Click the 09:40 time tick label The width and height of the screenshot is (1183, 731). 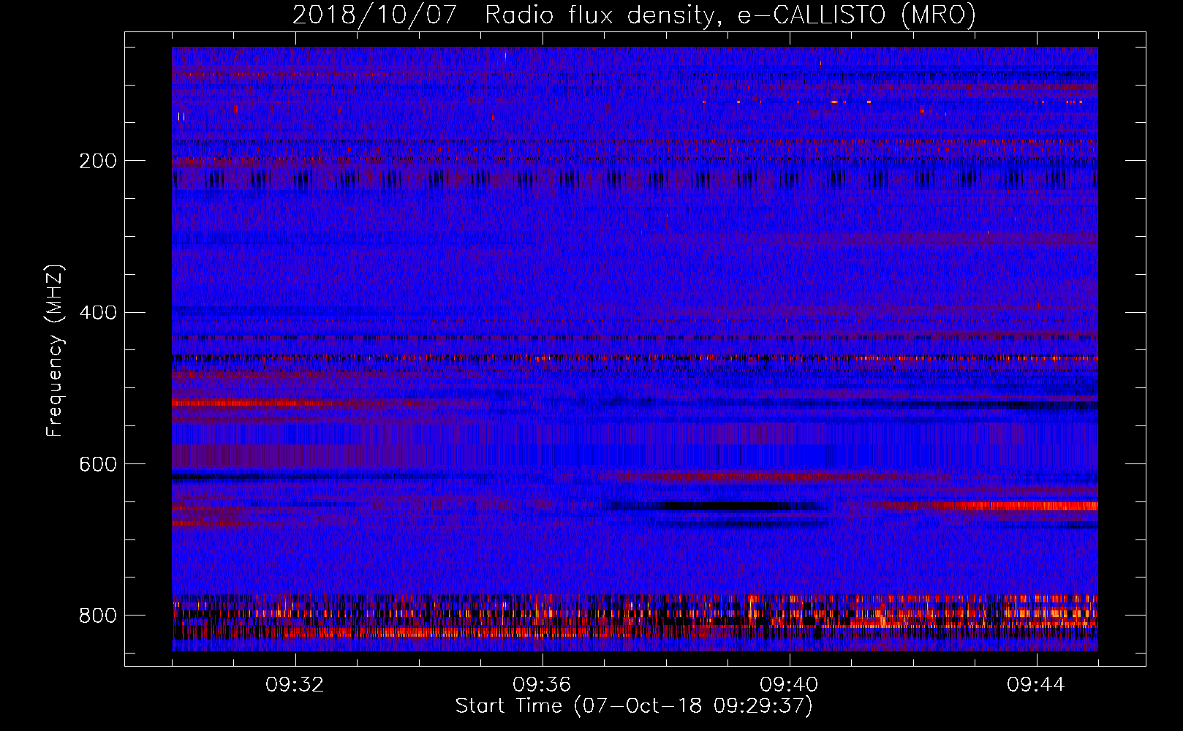tap(789, 685)
